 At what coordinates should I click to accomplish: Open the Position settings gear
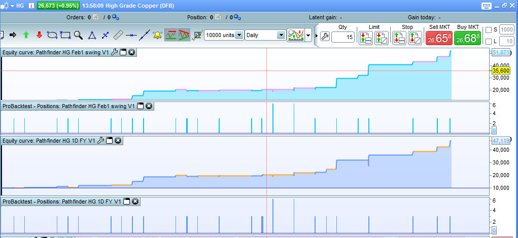[237, 17]
